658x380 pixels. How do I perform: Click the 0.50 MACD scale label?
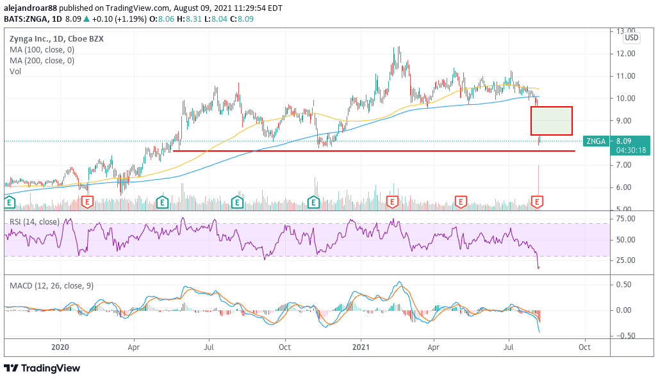tap(624, 285)
